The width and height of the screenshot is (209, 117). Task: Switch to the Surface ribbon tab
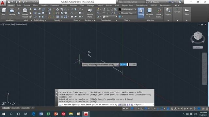point(27,5)
